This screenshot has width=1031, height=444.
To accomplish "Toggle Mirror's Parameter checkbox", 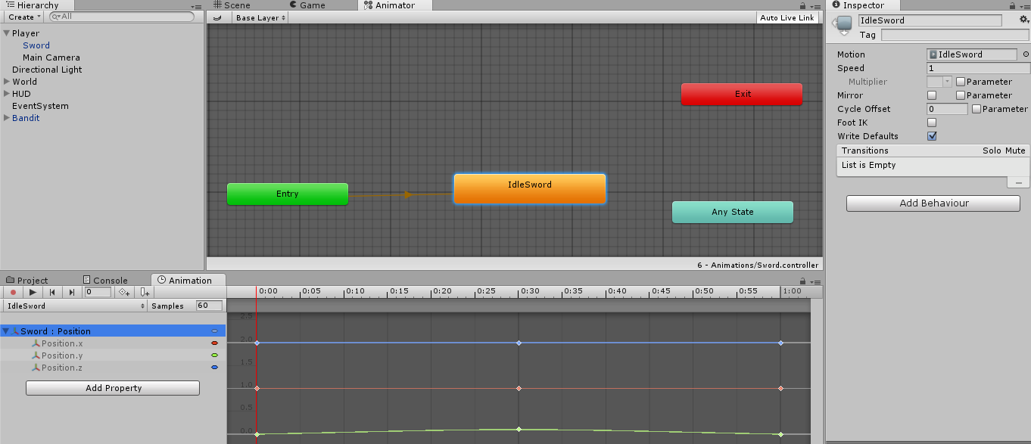I will coord(961,95).
